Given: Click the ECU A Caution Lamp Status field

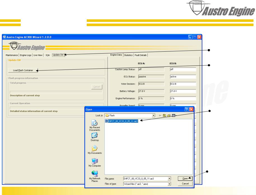Looking at the screenshot, I should (x=151, y=69).
